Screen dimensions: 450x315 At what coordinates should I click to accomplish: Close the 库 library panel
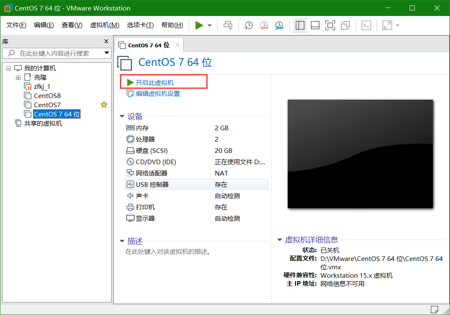click(106, 41)
